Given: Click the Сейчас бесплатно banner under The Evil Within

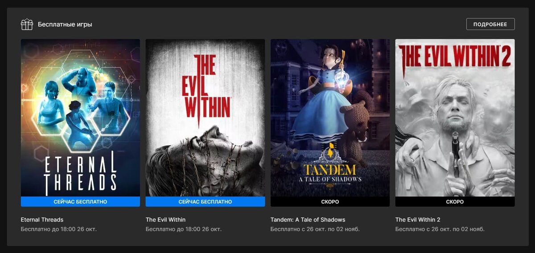Looking at the screenshot, I should click(x=205, y=202).
